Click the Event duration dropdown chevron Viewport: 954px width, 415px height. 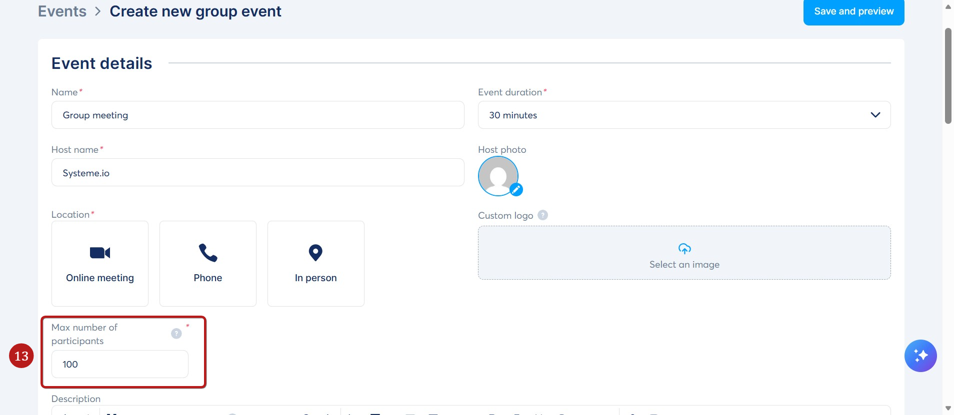click(x=875, y=115)
